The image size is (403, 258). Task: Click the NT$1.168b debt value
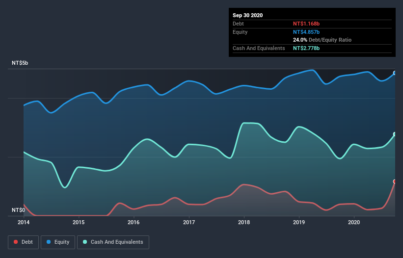click(306, 24)
